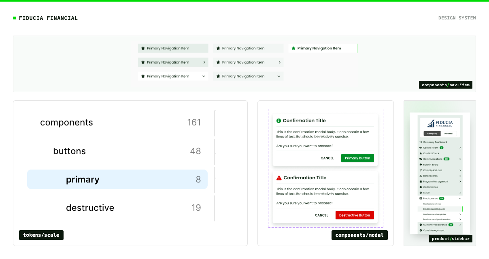Click the Preclearance section icon
Screen dimensions: 489x259
[x=421, y=198]
